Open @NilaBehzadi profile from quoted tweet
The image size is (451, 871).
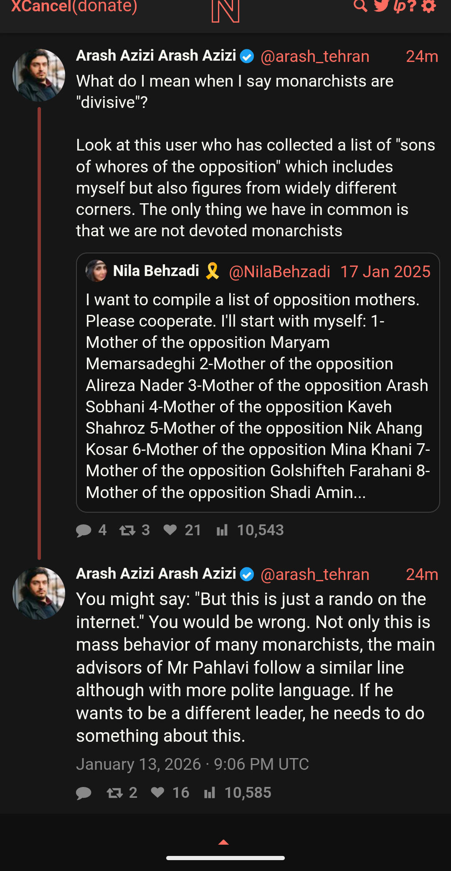[x=279, y=272]
